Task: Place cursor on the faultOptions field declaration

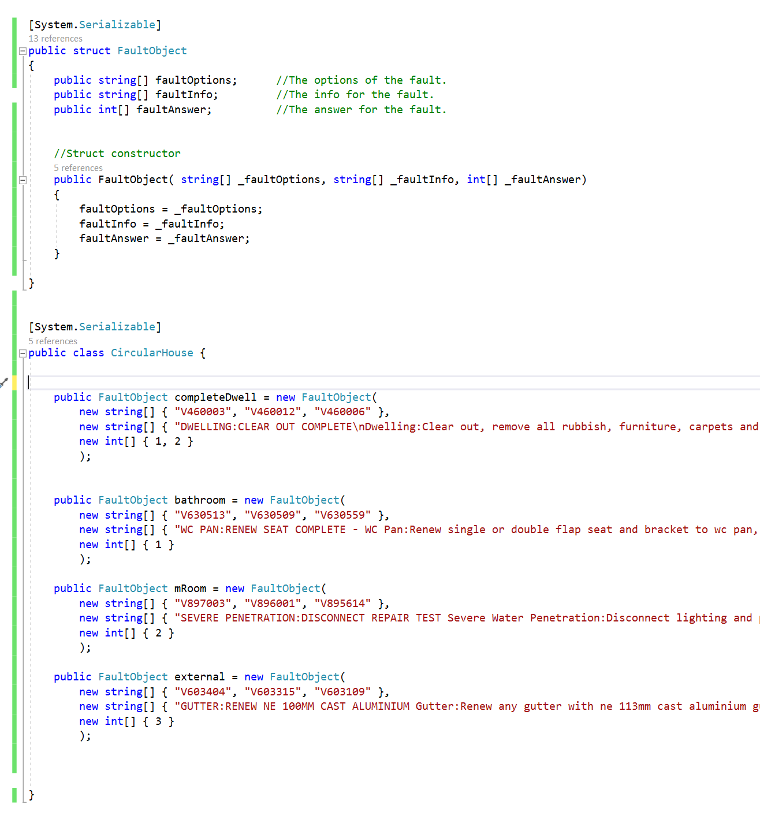Action: [146, 80]
